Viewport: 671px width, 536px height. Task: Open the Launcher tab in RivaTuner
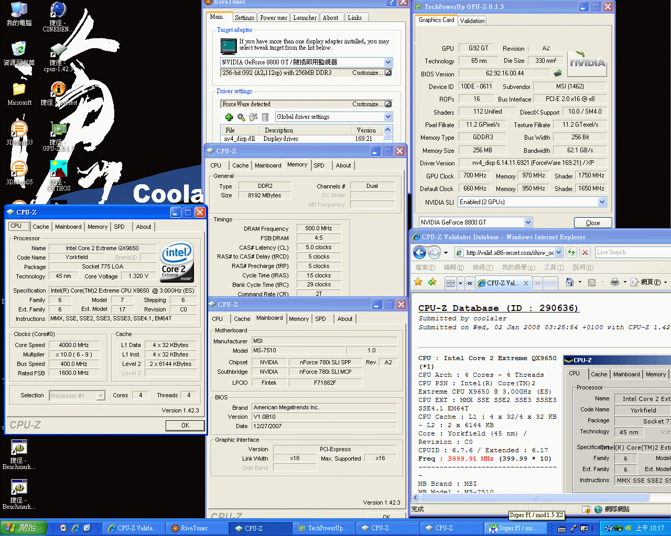pyautogui.click(x=305, y=18)
